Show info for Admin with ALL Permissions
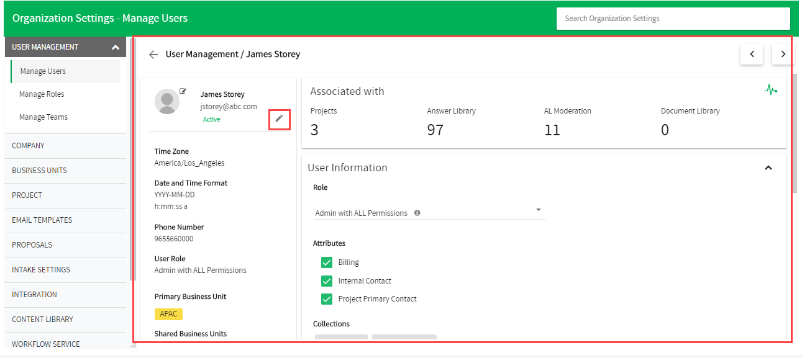 (x=417, y=213)
